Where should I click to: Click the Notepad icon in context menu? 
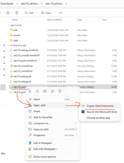(30, 143)
